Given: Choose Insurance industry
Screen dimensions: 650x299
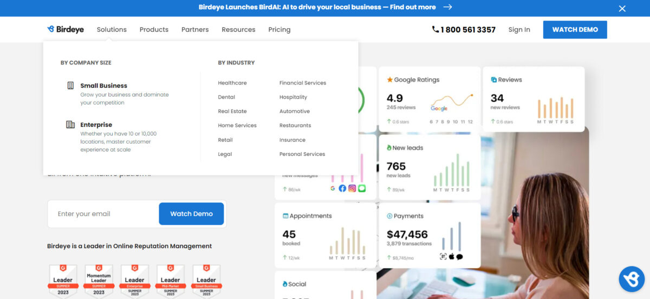Looking at the screenshot, I should [x=292, y=140].
